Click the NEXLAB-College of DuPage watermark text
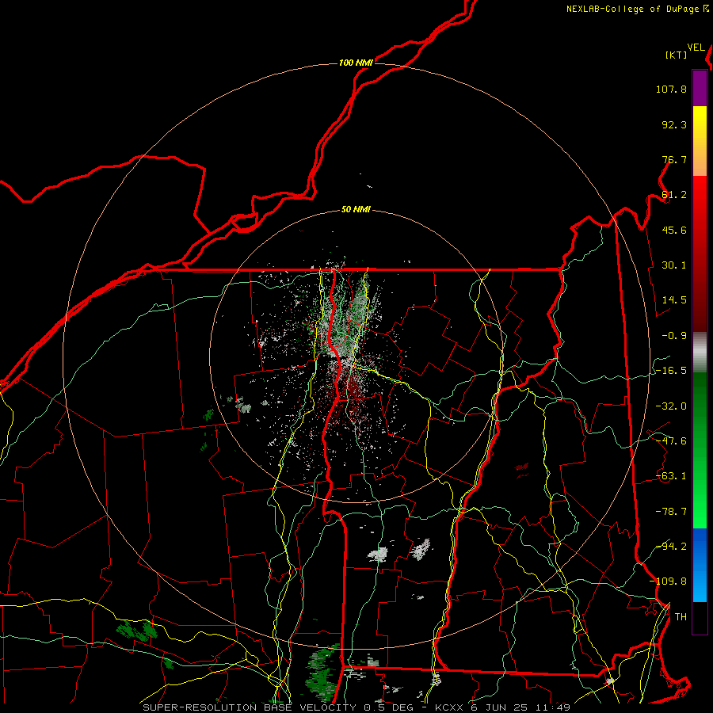Screen dimensions: 713x713 coord(637,9)
